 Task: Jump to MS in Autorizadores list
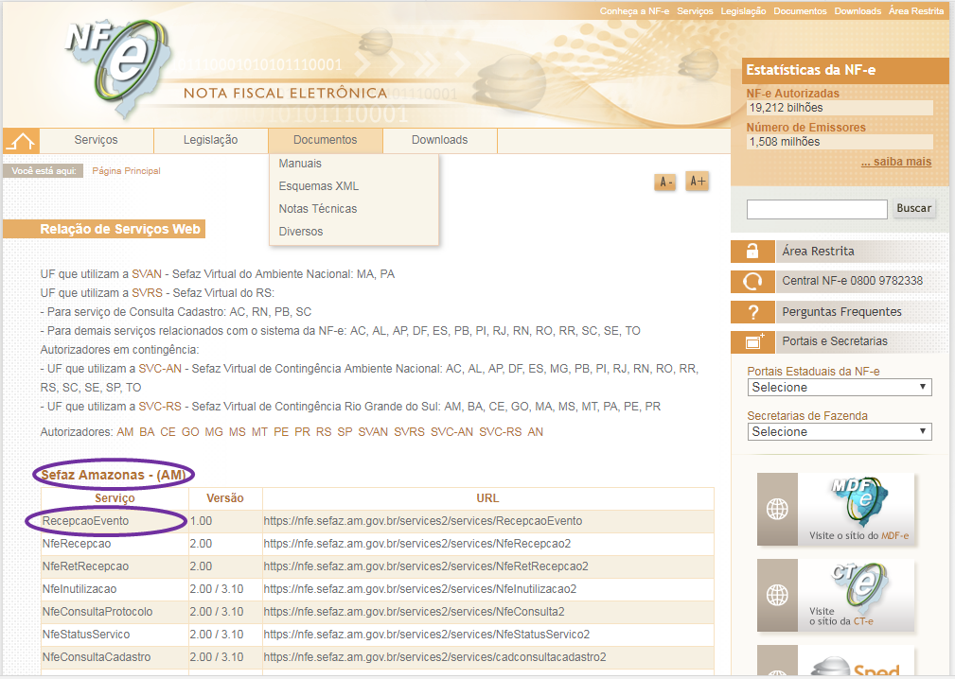pyautogui.click(x=238, y=432)
